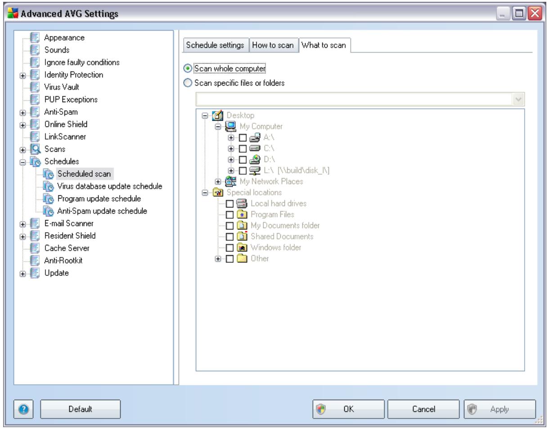Click the C:\ hard drive icon
Viewport: 549px width, 428px height.
(254, 149)
